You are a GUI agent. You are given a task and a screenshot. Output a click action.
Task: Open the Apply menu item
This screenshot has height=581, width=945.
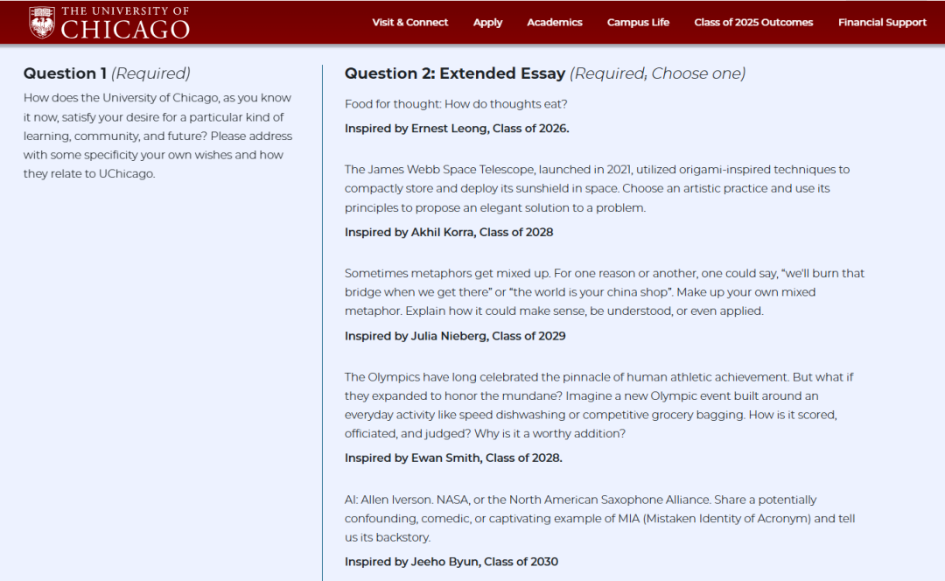(x=487, y=22)
